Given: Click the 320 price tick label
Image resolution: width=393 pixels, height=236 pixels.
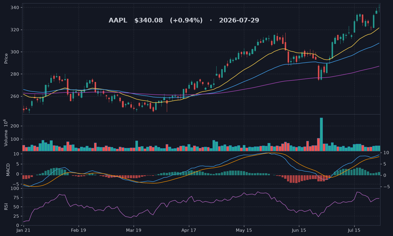Looking at the screenshot, I should (15, 30).
